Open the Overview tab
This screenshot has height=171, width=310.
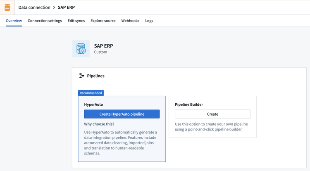pyautogui.click(x=14, y=21)
